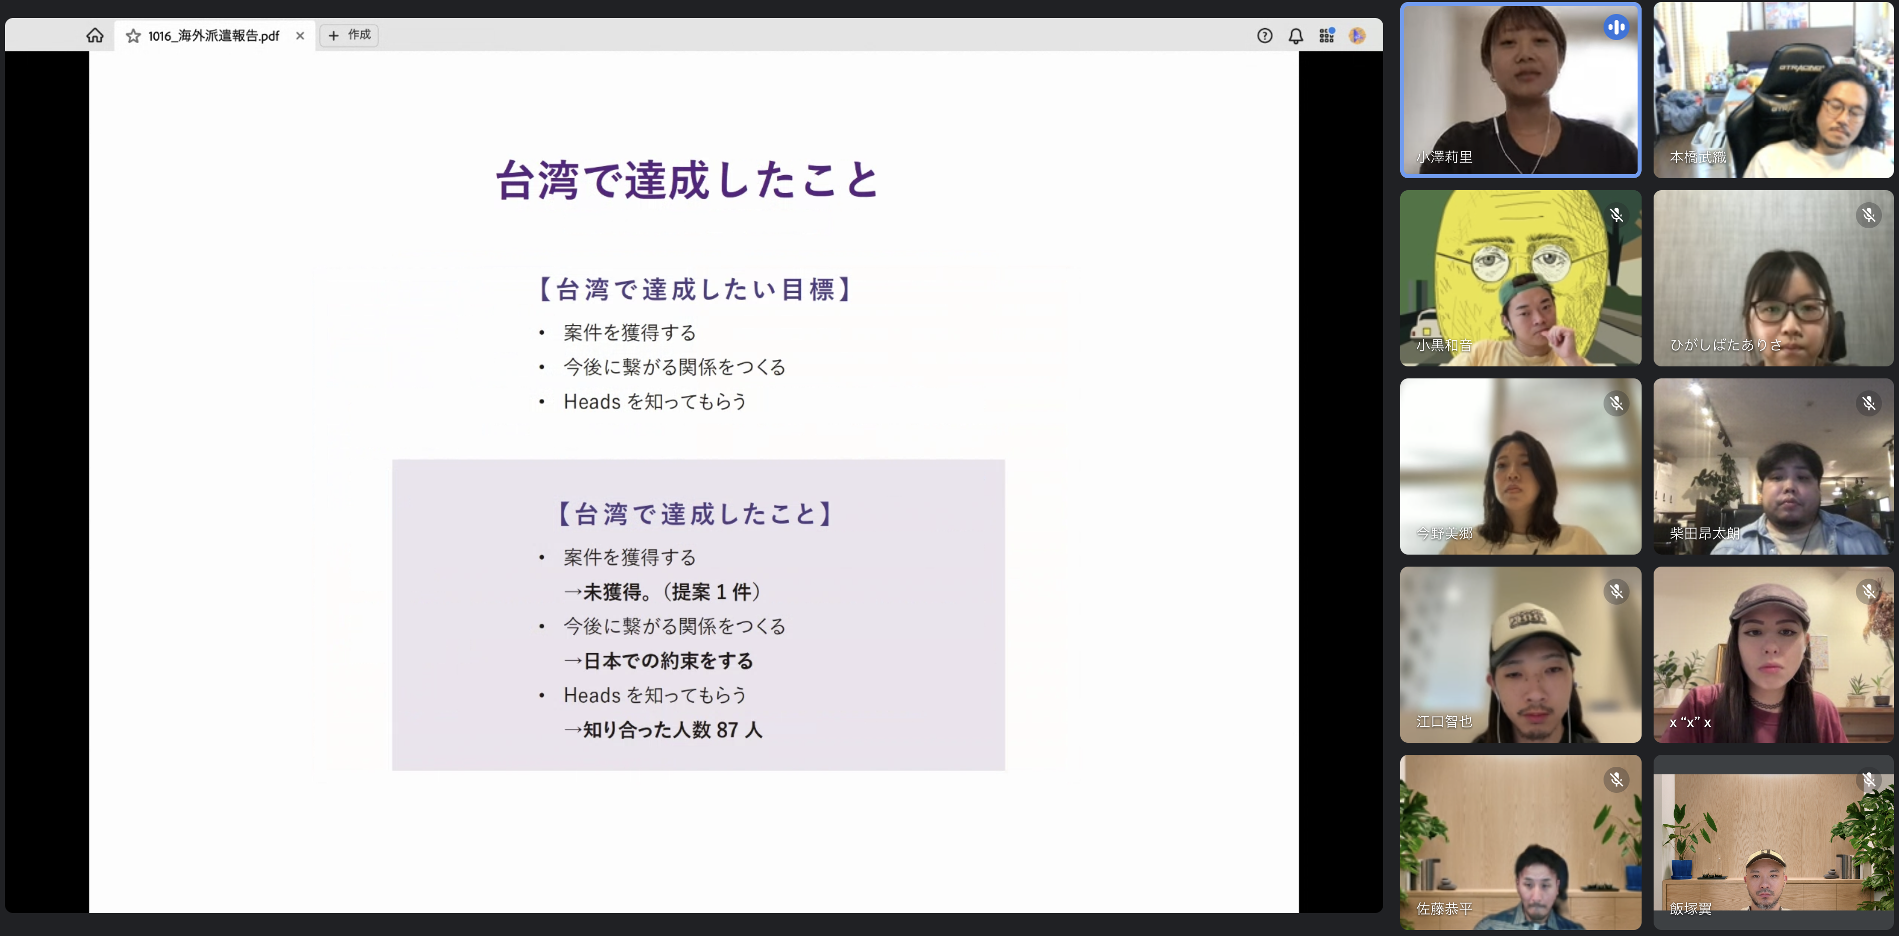Click the speaking indicator on 小澤莉里's tile
The image size is (1899, 936).
pos(1616,28)
